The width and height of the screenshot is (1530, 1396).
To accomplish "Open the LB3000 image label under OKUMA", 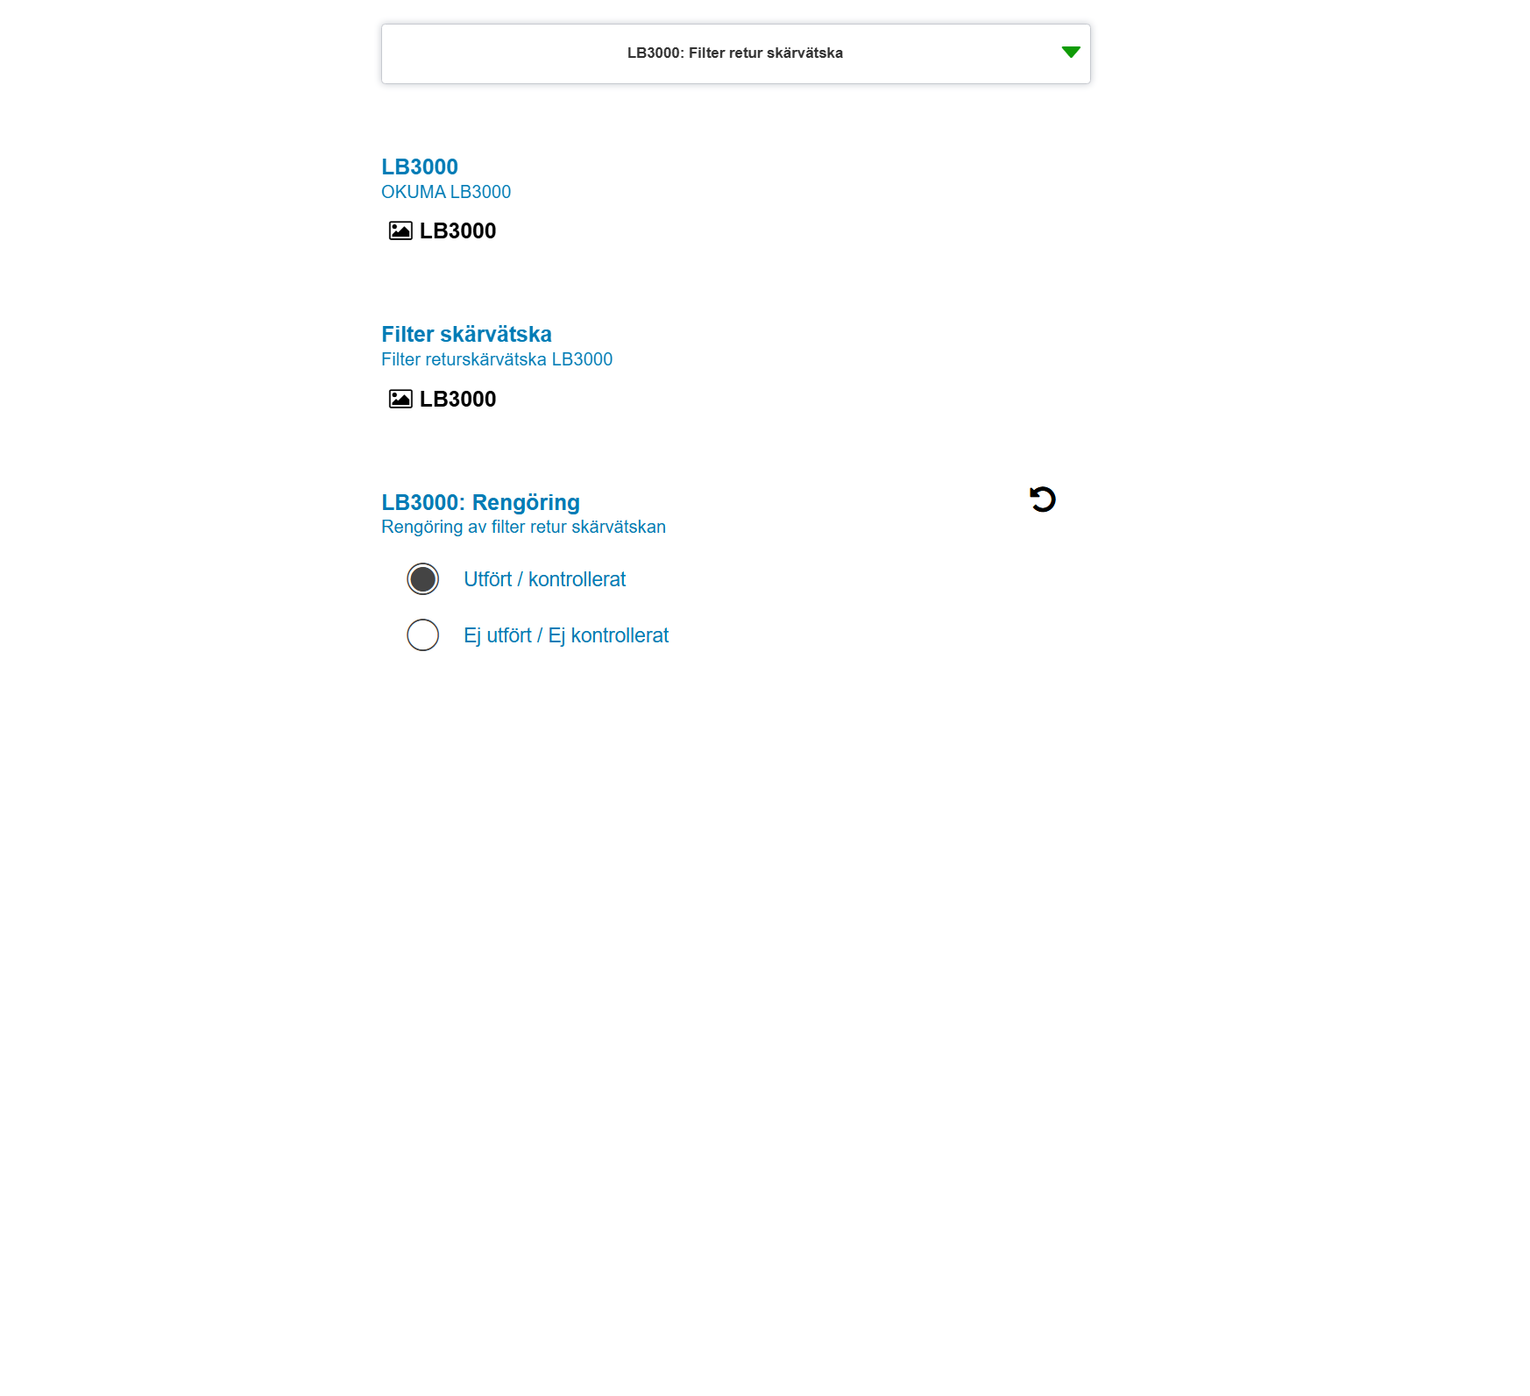I will (457, 230).
